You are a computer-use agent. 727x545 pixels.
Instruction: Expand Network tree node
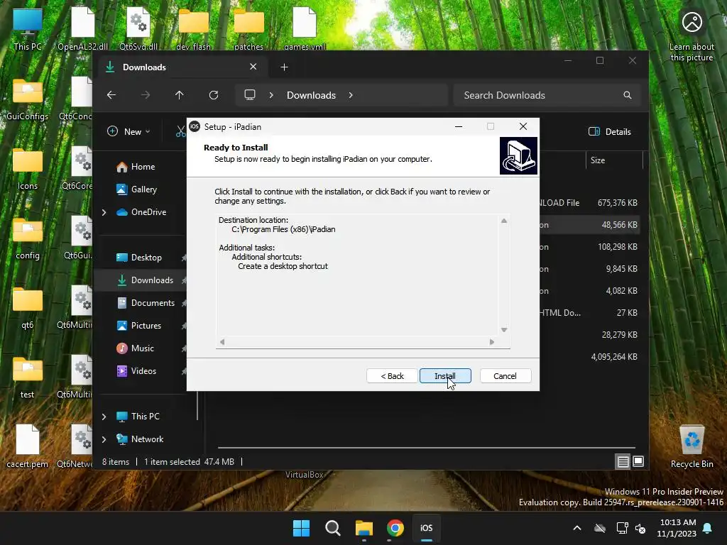(x=104, y=439)
